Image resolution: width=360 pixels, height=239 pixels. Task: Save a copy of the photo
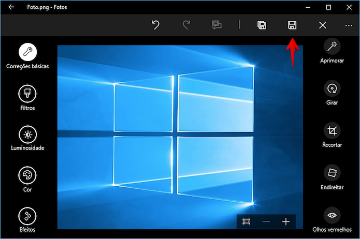262,25
